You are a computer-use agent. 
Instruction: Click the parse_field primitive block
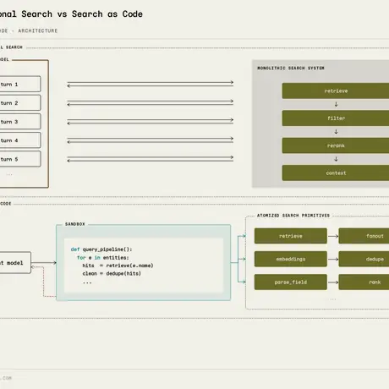[291, 282]
